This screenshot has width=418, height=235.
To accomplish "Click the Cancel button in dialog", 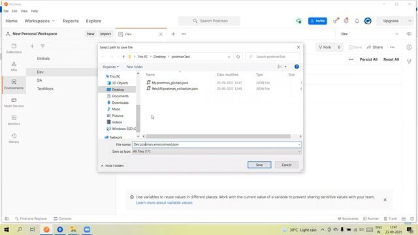I will click(287, 165).
